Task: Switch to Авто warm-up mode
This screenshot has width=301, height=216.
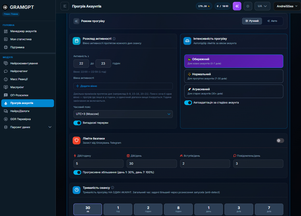Action: 272,21
